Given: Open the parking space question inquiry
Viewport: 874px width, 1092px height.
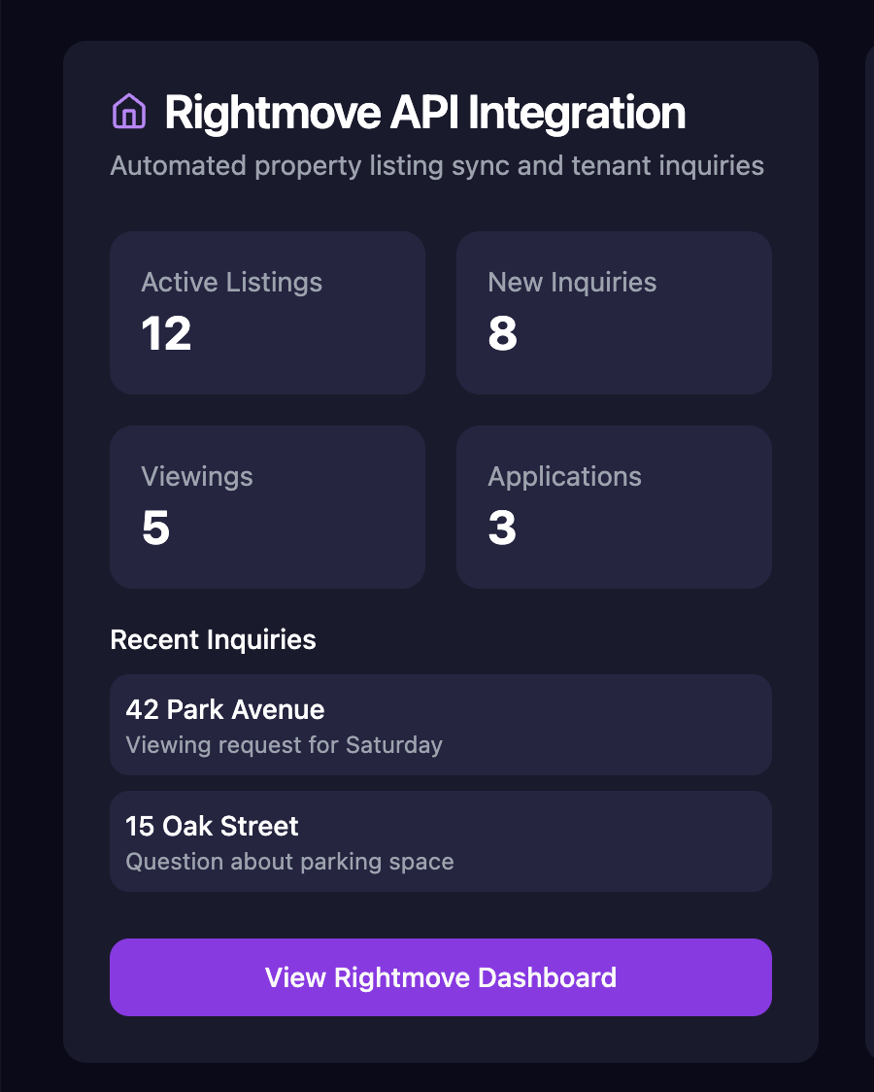Looking at the screenshot, I should pos(289,862).
